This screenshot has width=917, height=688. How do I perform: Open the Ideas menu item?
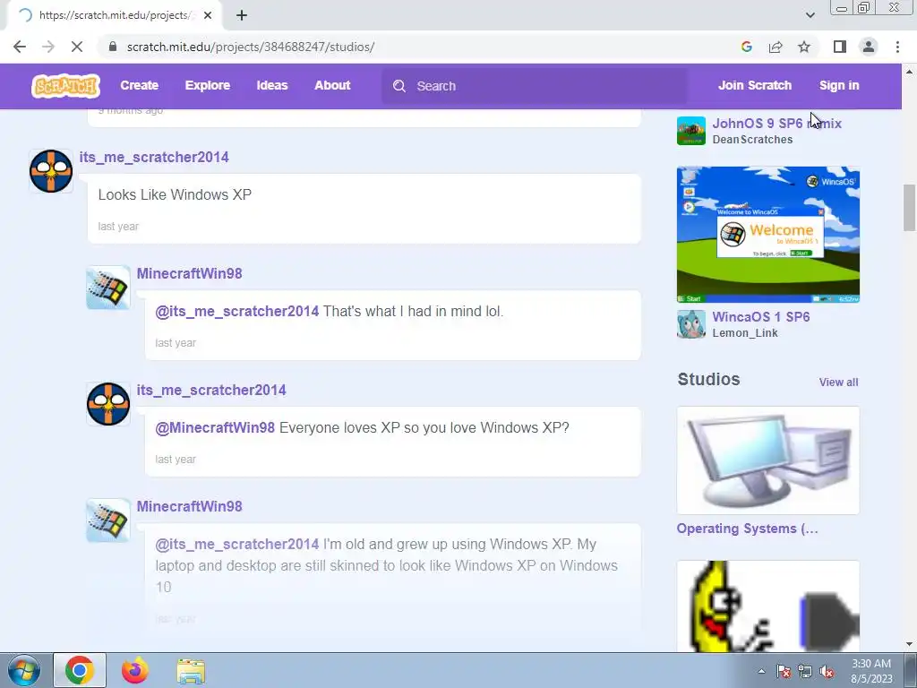coord(272,85)
